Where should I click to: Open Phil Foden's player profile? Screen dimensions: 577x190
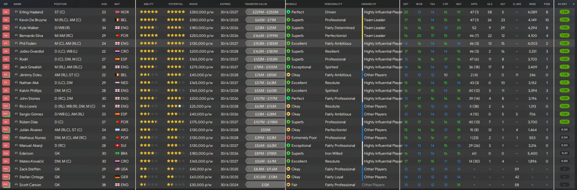point(29,44)
